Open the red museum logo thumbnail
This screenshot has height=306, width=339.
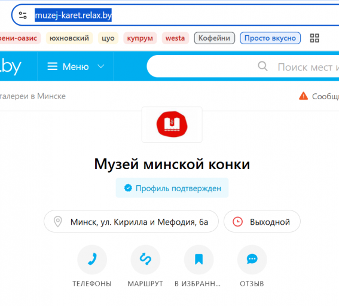[172, 124]
